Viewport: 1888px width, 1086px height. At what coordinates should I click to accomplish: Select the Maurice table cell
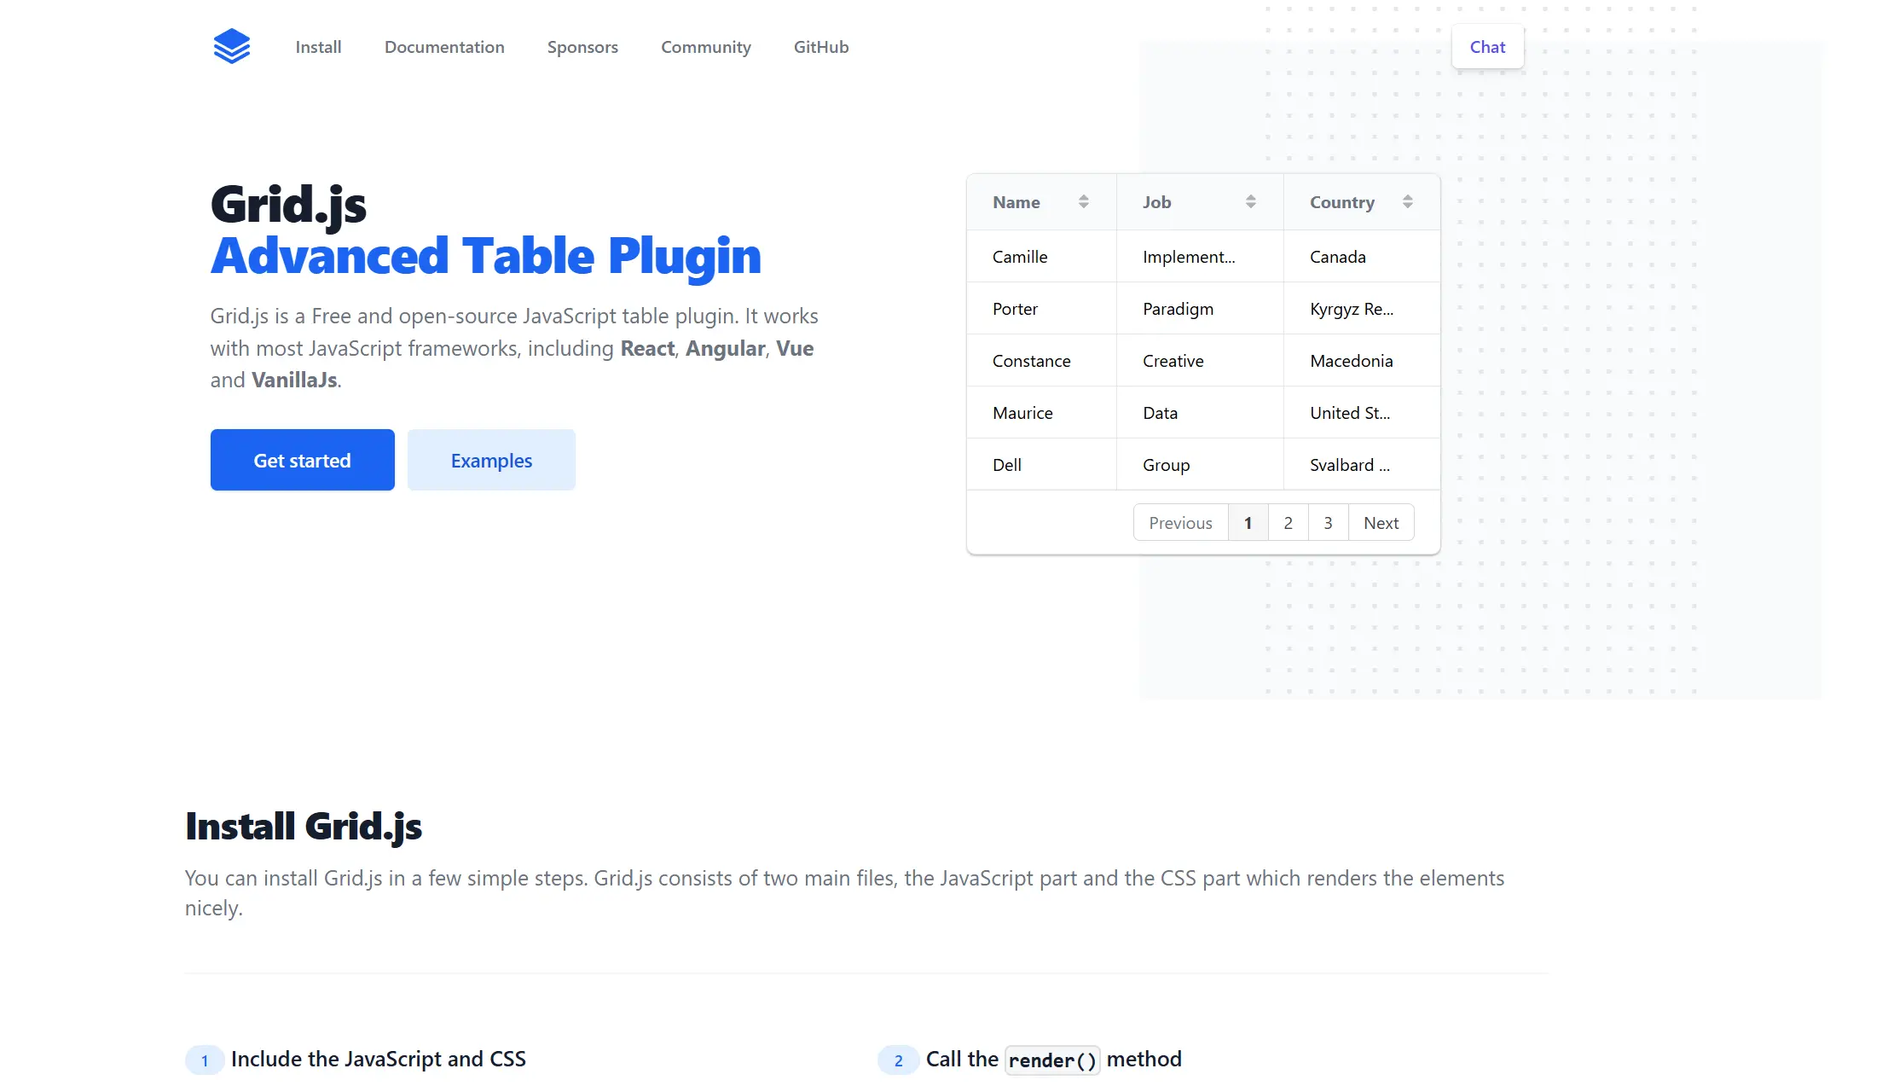pos(1041,412)
